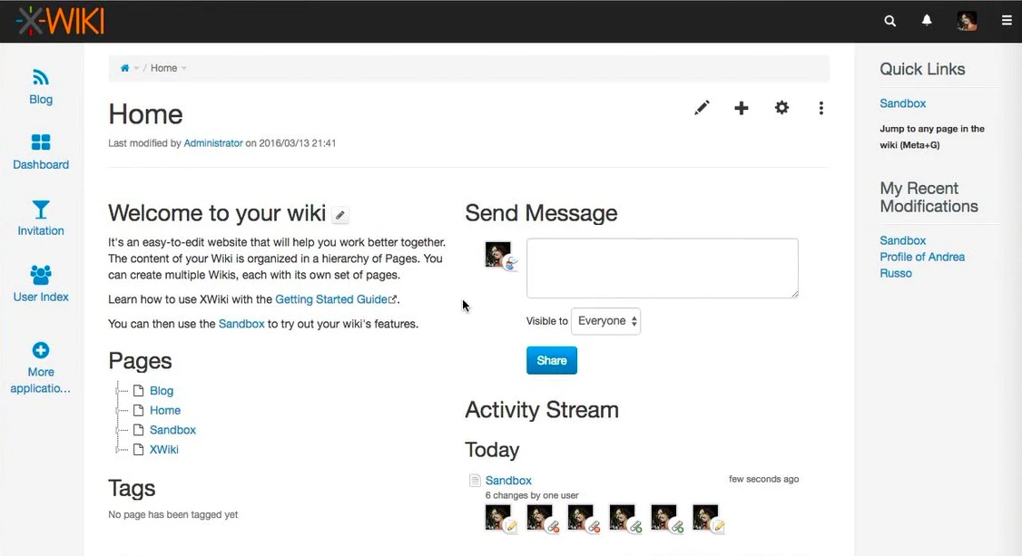Expand the Home breadcrumb dropdown arrow
This screenshot has height=556, width=1022.
tap(184, 68)
